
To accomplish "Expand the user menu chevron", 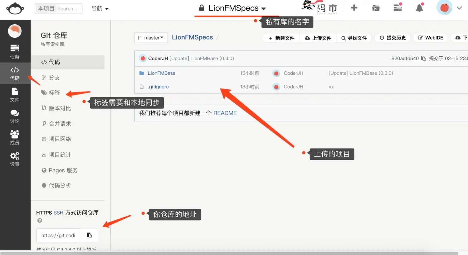I will tap(459, 8).
